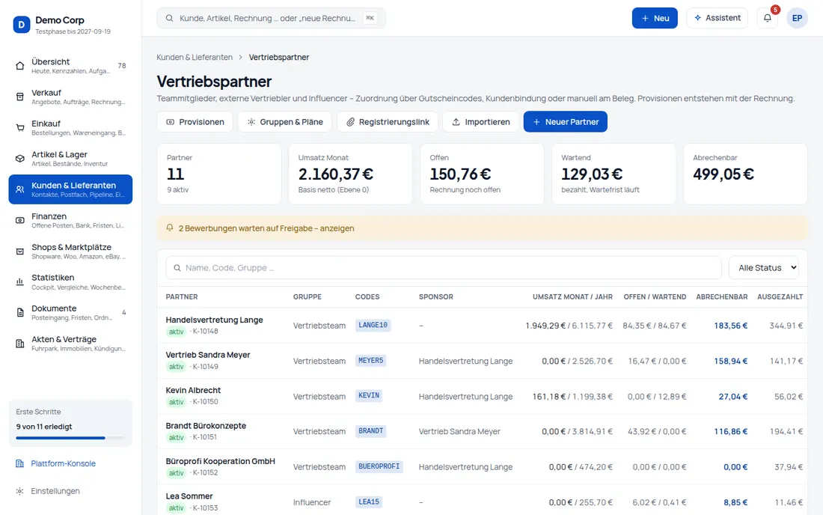
Task: Click the Umsatz Monat 2.160,37 € card
Action: (x=350, y=174)
